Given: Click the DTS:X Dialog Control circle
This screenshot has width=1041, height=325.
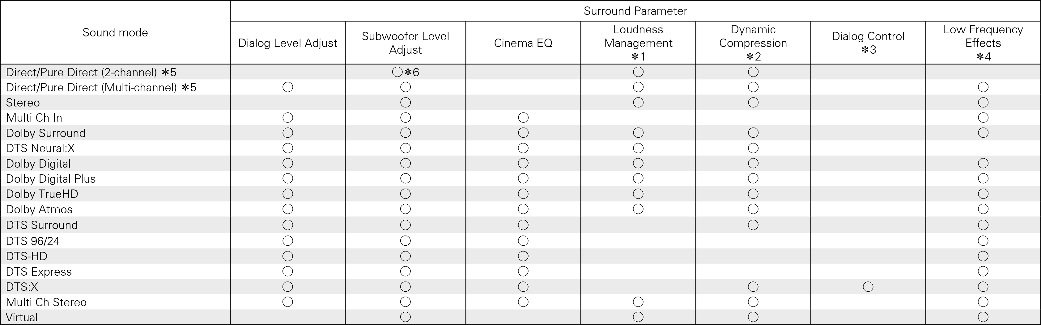Looking at the screenshot, I should (868, 287).
